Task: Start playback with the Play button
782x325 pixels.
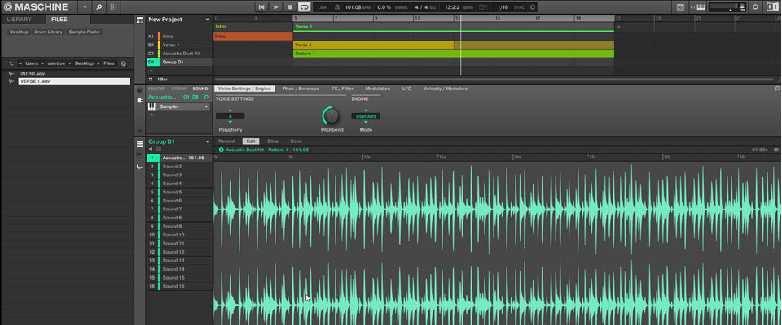Action: 275,7
